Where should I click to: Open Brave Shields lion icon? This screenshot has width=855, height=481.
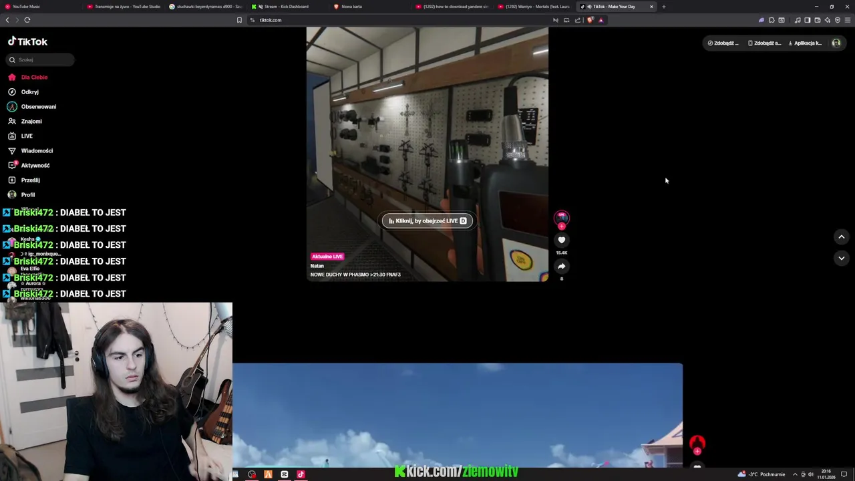tap(590, 20)
